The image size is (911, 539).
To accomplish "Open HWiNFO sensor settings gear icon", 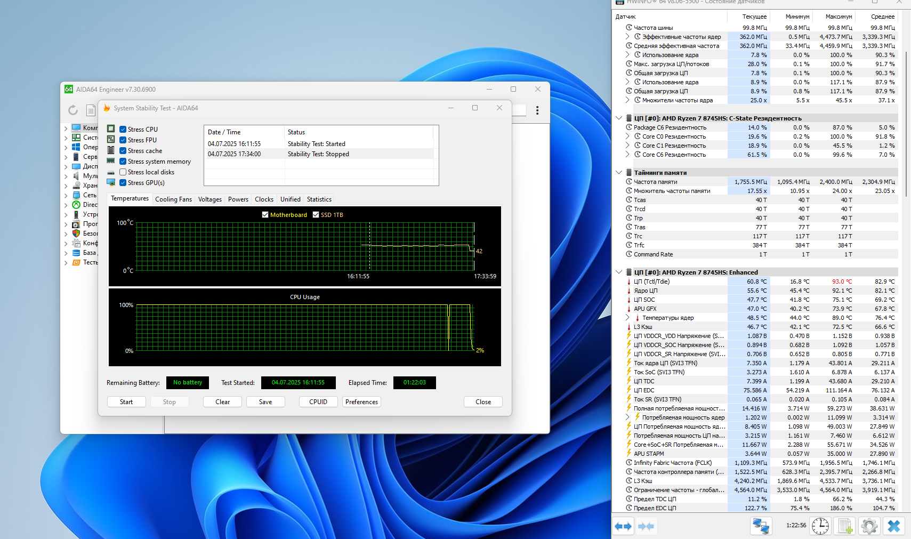I will 869,526.
